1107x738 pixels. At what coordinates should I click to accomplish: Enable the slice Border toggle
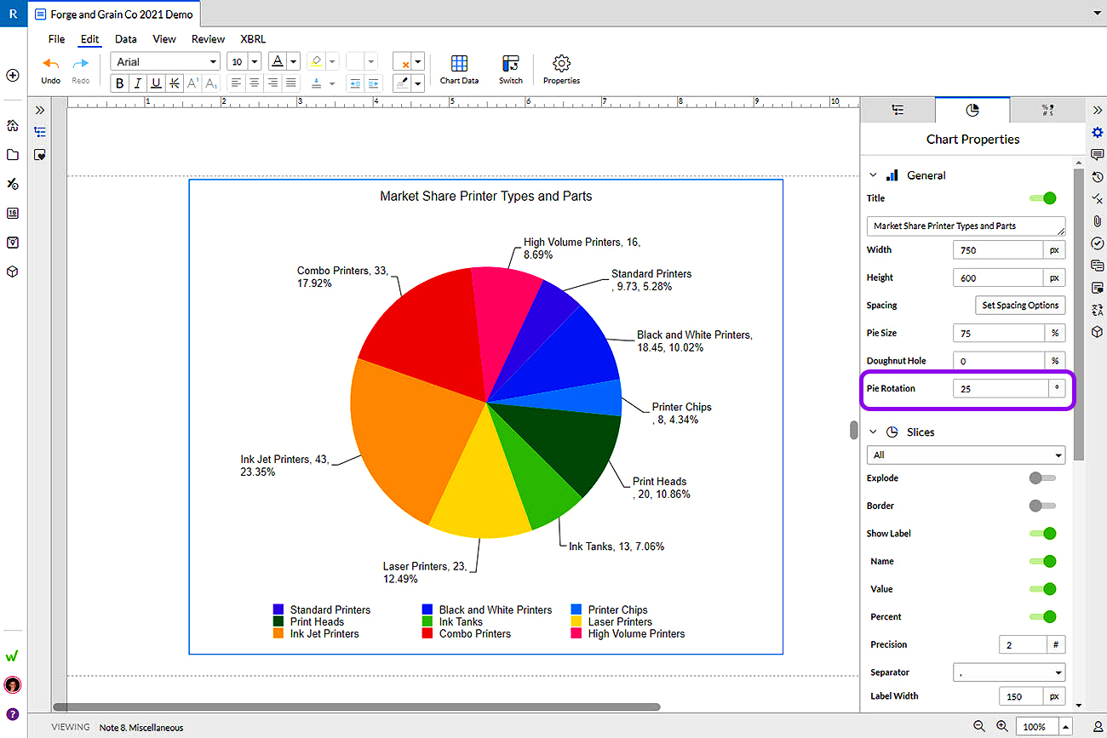point(1042,506)
